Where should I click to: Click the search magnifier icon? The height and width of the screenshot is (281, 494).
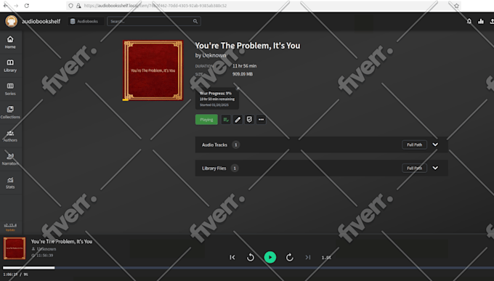tap(195, 22)
